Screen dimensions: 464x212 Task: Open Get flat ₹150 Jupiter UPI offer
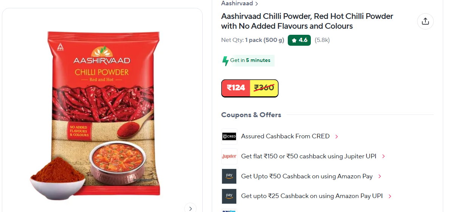point(309,156)
